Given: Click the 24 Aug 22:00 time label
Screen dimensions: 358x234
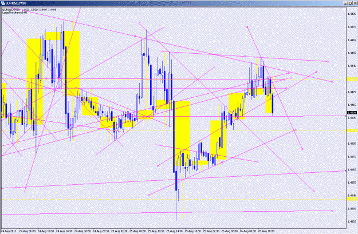Looking at the screenshot, I should tap(101, 231).
